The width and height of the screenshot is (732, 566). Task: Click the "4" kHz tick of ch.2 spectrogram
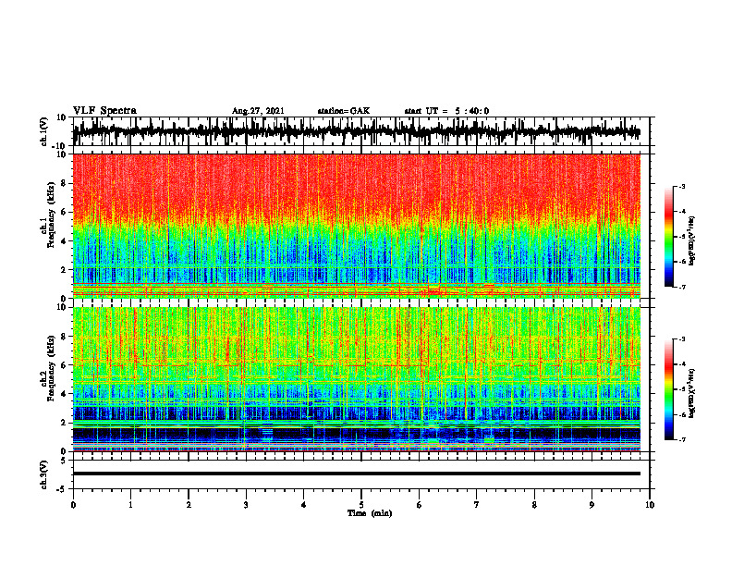64,394
